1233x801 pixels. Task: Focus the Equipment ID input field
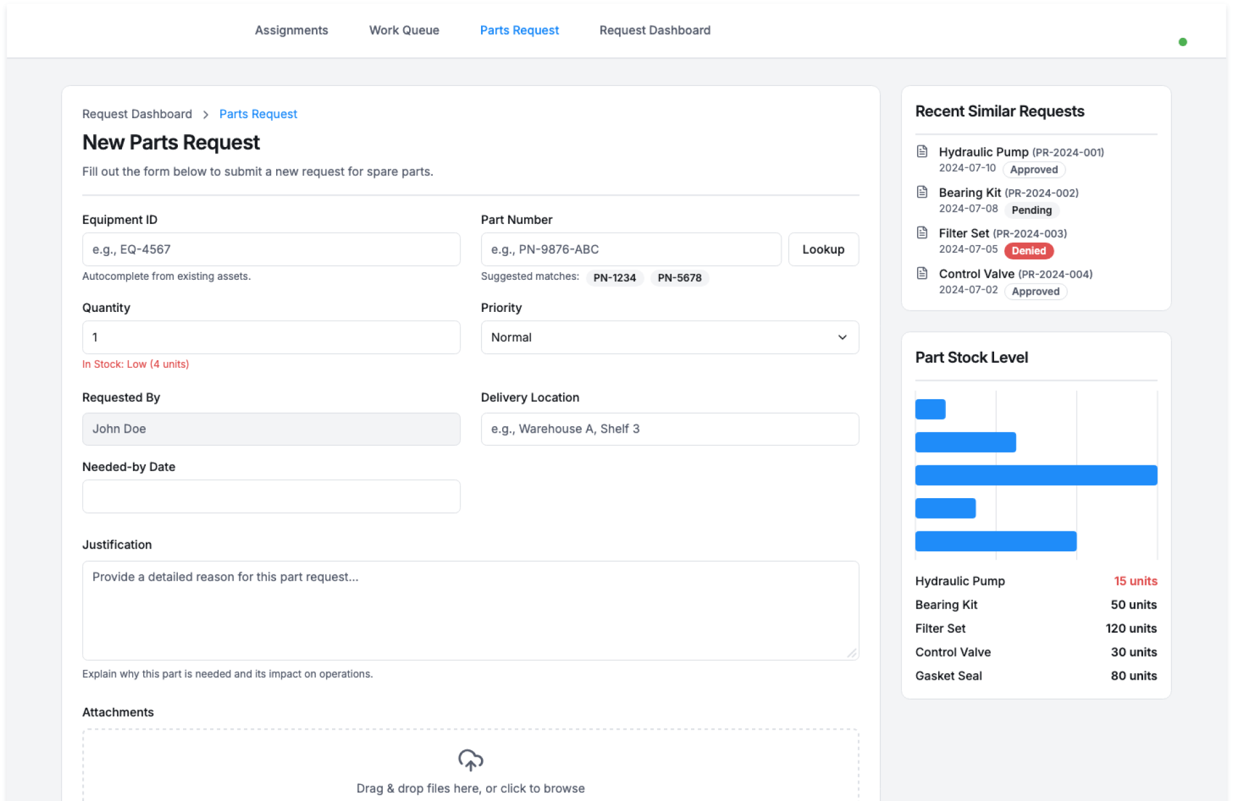(271, 250)
